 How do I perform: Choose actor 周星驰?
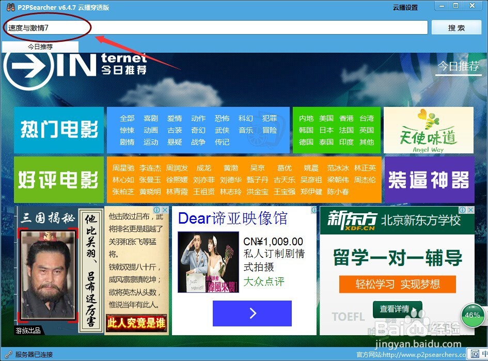click(x=123, y=168)
